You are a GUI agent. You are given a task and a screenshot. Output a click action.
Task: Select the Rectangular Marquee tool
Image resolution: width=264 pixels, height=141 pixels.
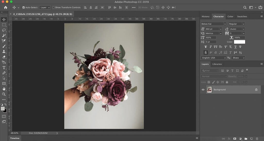tap(4, 25)
